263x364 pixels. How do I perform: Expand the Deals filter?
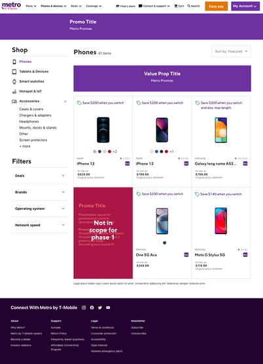(x=40, y=176)
